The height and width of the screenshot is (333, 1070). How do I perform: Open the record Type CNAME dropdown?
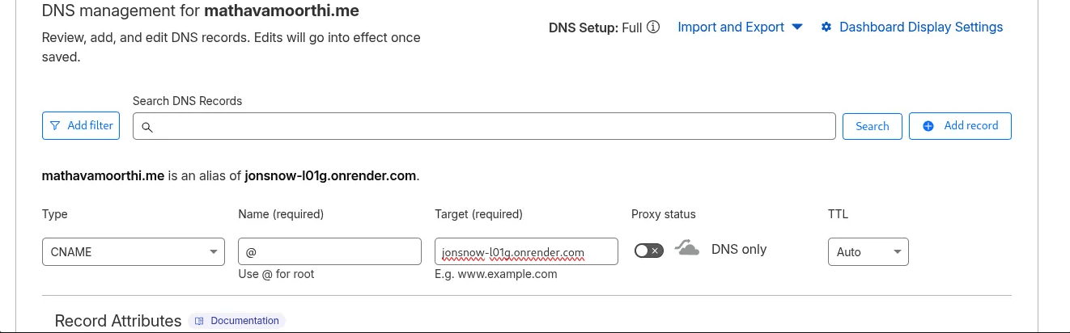tap(134, 251)
